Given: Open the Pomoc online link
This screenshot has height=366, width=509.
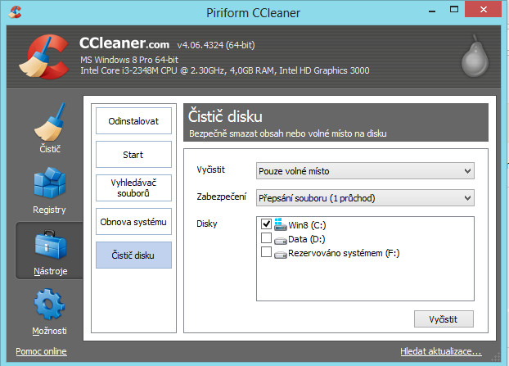Looking at the screenshot, I should 41,351.
